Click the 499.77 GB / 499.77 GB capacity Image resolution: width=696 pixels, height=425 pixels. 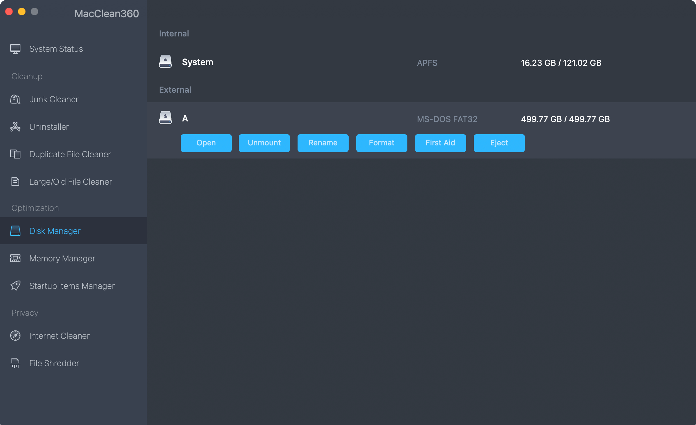(565, 119)
